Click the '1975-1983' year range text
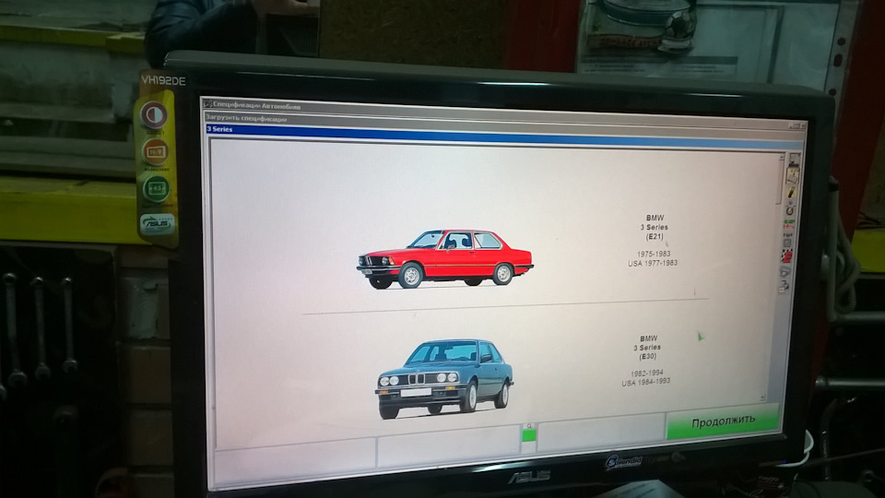Viewport: 885px width, 498px height. coord(654,255)
